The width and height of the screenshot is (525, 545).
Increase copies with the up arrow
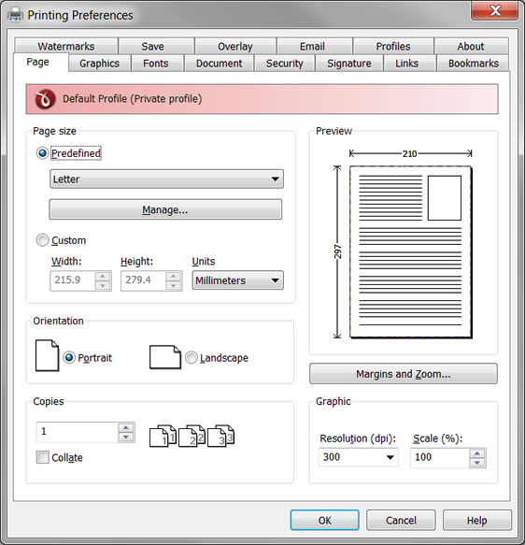(x=126, y=427)
